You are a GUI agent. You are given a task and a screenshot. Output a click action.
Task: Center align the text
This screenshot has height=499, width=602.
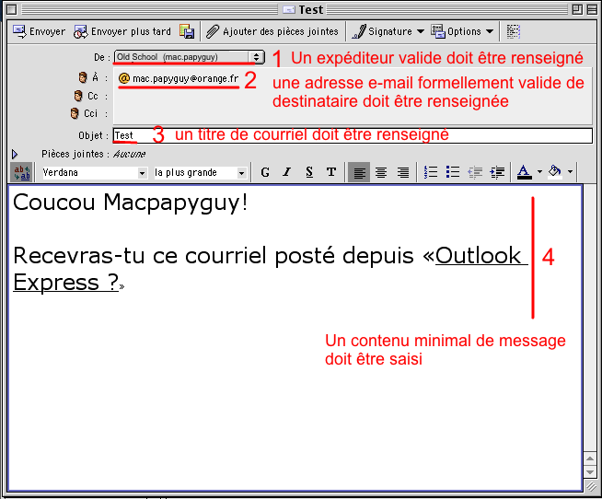pos(381,172)
